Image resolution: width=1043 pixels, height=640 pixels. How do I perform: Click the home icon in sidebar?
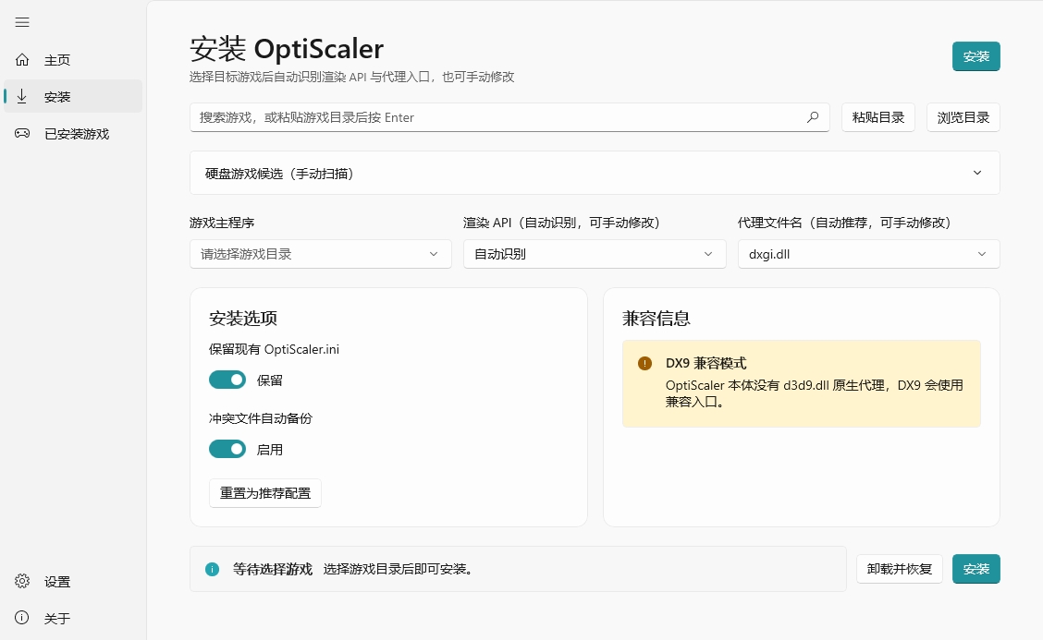click(22, 60)
